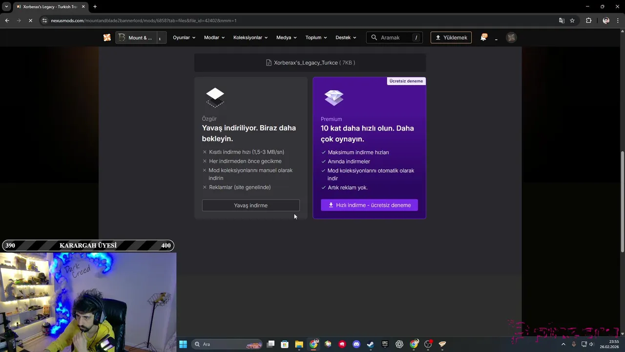This screenshot has height=352, width=625.
Task: Go back in the browser
Action: pyautogui.click(x=7, y=21)
